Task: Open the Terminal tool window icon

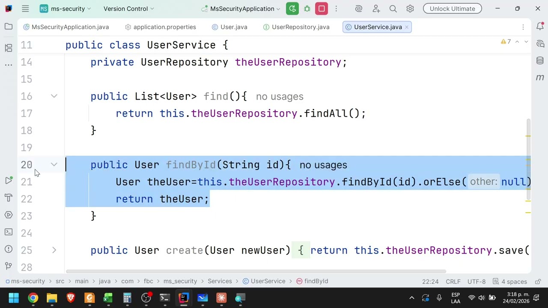Action: [x=9, y=232]
